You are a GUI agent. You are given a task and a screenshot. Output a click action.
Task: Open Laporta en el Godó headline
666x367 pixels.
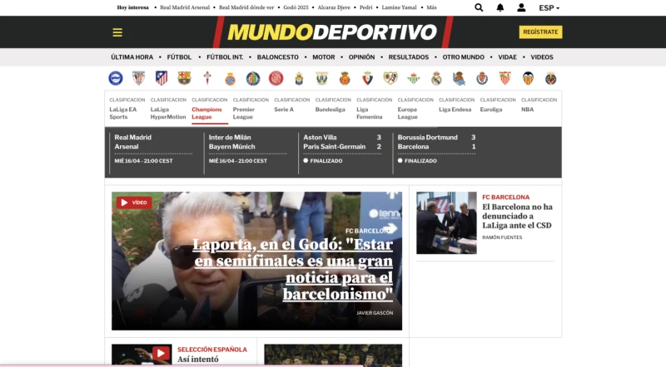293,269
